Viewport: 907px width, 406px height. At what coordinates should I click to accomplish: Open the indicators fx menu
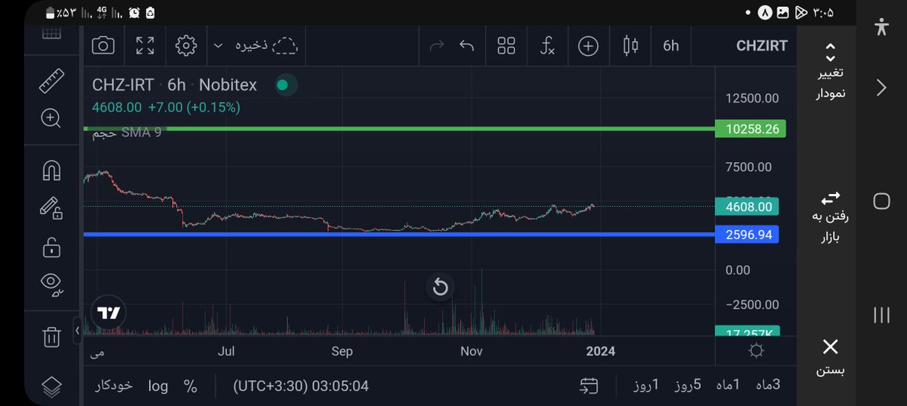point(547,46)
